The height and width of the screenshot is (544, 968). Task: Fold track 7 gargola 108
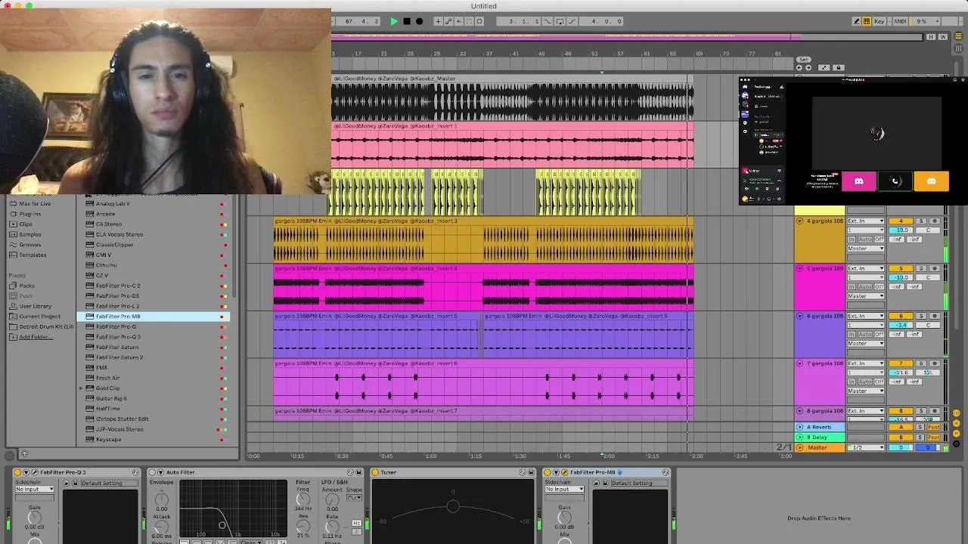[799, 364]
